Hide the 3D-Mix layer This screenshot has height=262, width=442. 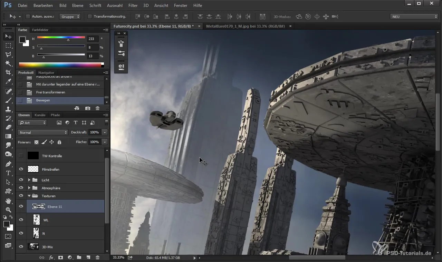pyautogui.click(x=21, y=247)
